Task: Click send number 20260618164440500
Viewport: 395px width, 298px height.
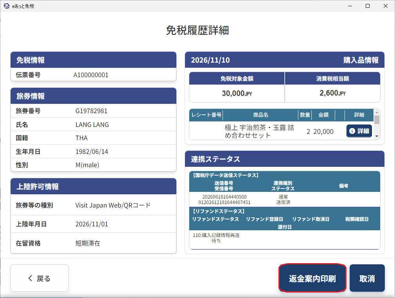Action: [224, 197]
